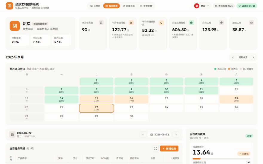Click the 实际工时 clock icon

click(x=221, y=23)
